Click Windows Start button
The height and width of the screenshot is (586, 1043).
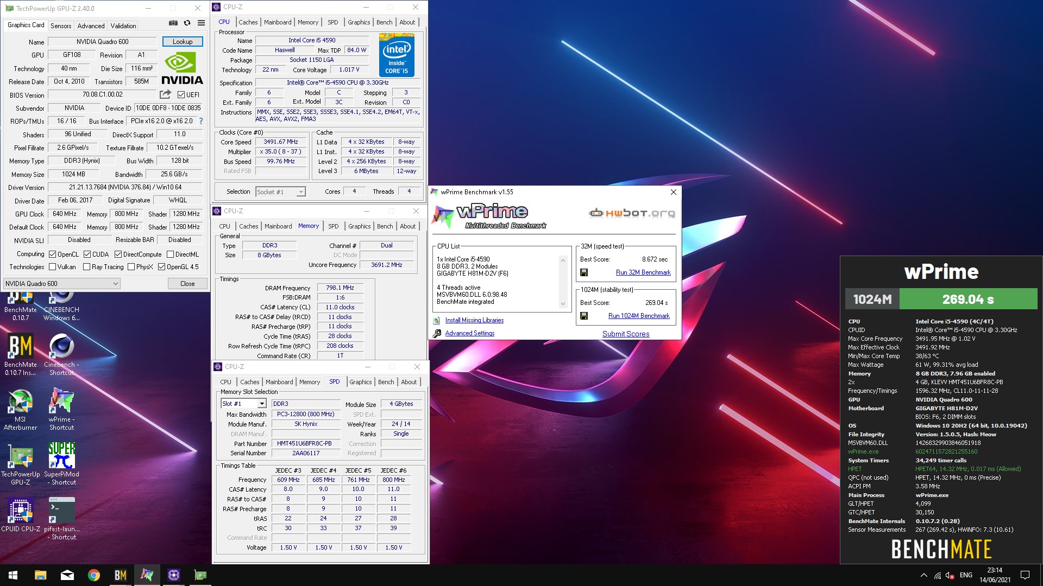(13, 575)
